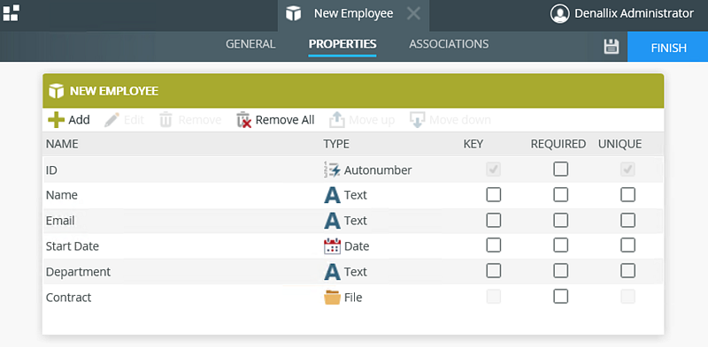
Task: Select the Start Date property row
Action: [353, 246]
